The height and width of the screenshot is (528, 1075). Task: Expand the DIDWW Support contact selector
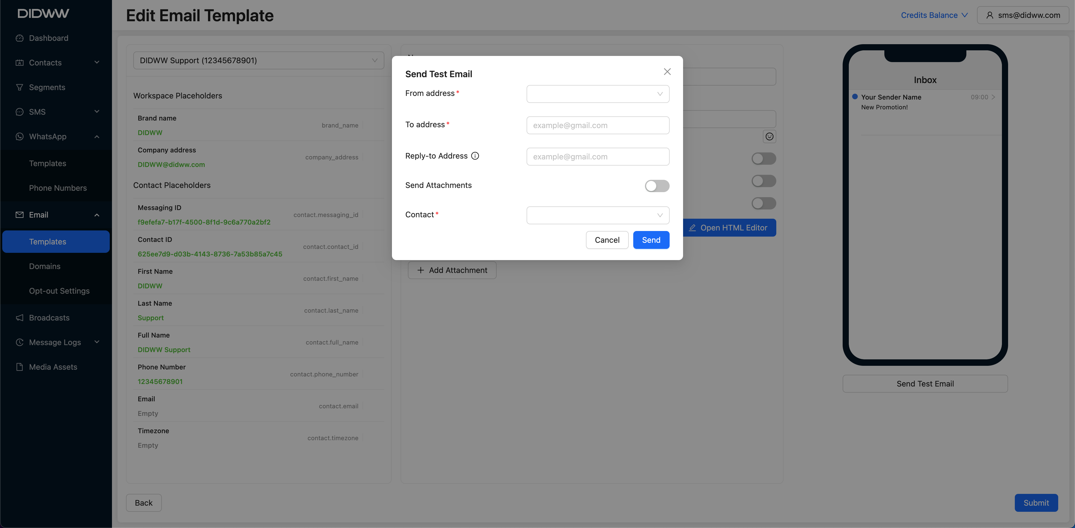pyautogui.click(x=258, y=61)
